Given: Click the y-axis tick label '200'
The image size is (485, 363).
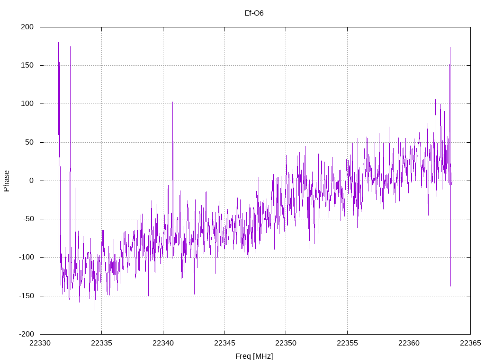Looking at the screenshot, I should coord(27,27).
